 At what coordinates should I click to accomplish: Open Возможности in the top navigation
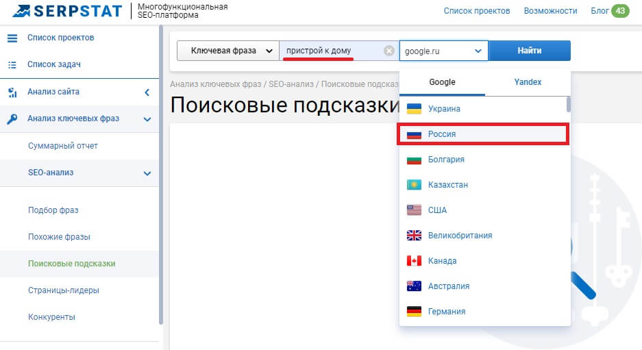click(550, 11)
